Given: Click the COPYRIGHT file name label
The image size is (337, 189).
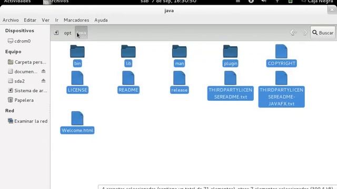Looking at the screenshot, I should coord(281,64).
